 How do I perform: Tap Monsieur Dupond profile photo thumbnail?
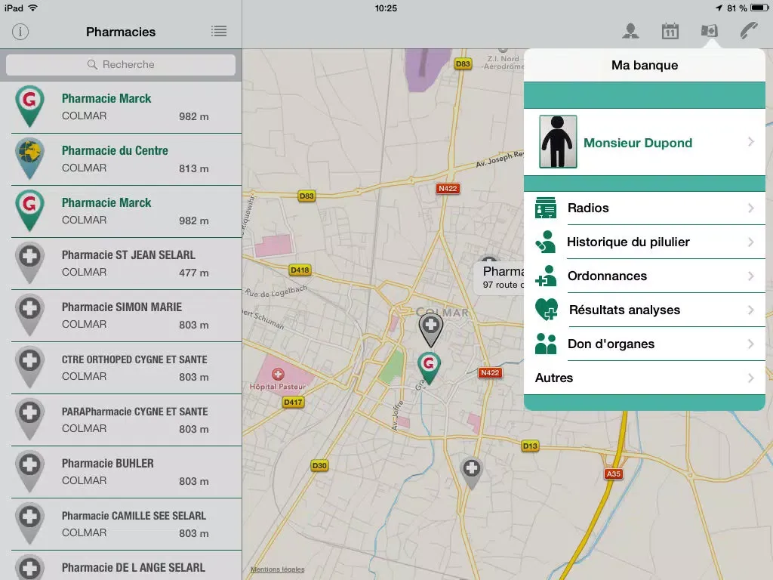pos(558,141)
